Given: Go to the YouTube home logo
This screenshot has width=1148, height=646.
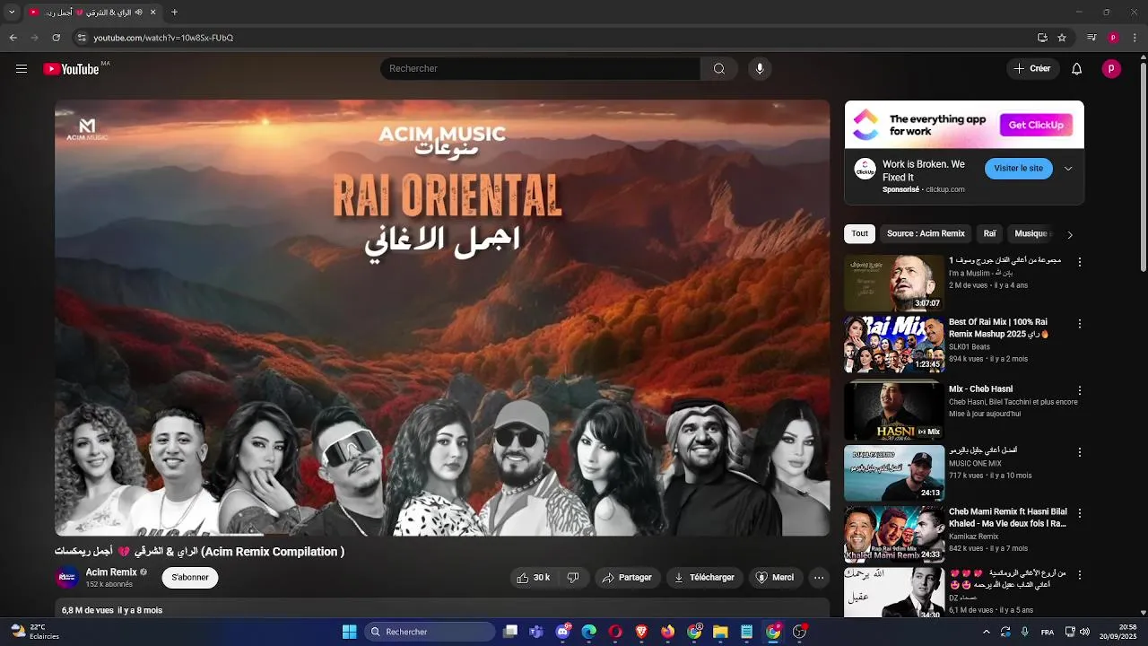Looking at the screenshot, I should [71, 69].
